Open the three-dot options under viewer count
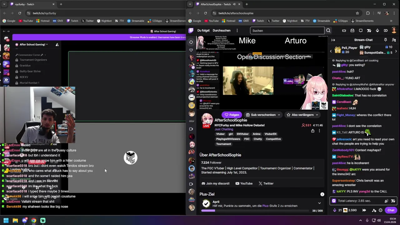The image size is (400, 225). [319, 131]
